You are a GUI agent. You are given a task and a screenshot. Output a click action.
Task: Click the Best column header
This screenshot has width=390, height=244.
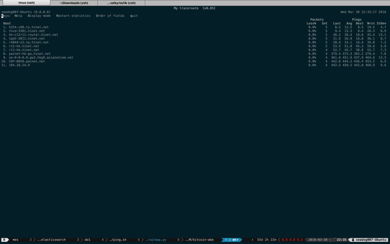360,23
